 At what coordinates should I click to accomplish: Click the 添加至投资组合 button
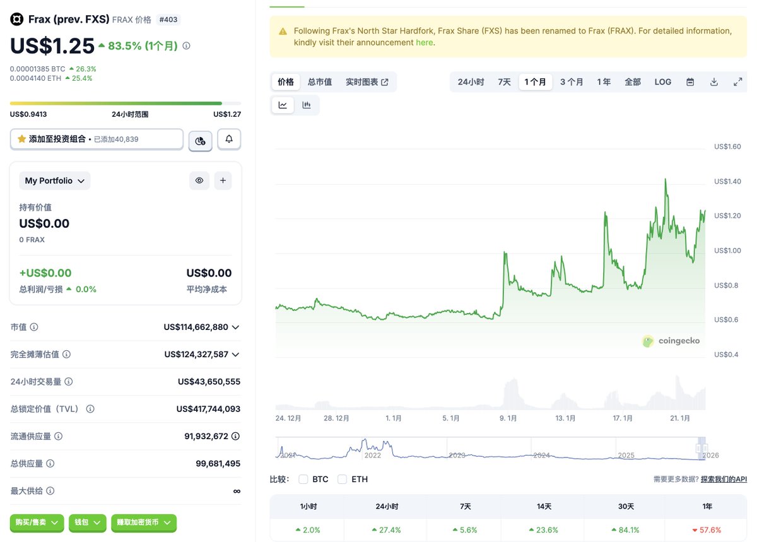tap(97, 139)
